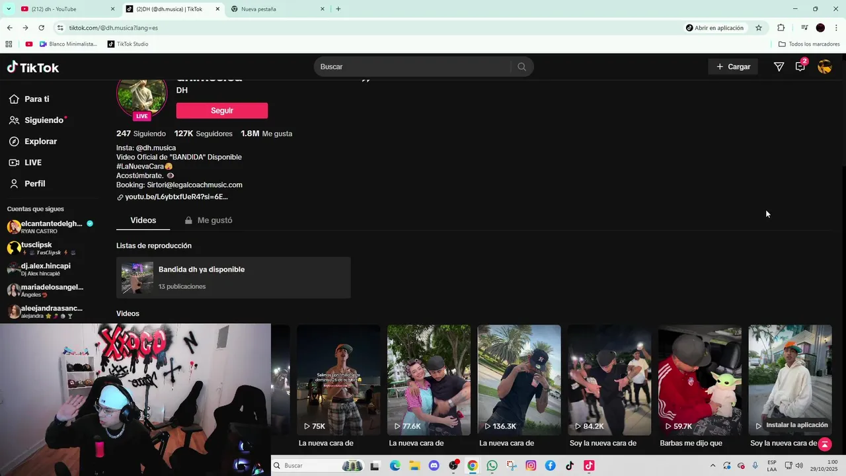Select the Videos profile tab
Image resolution: width=846 pixels, height=476 pixels.
coord(143,220)
